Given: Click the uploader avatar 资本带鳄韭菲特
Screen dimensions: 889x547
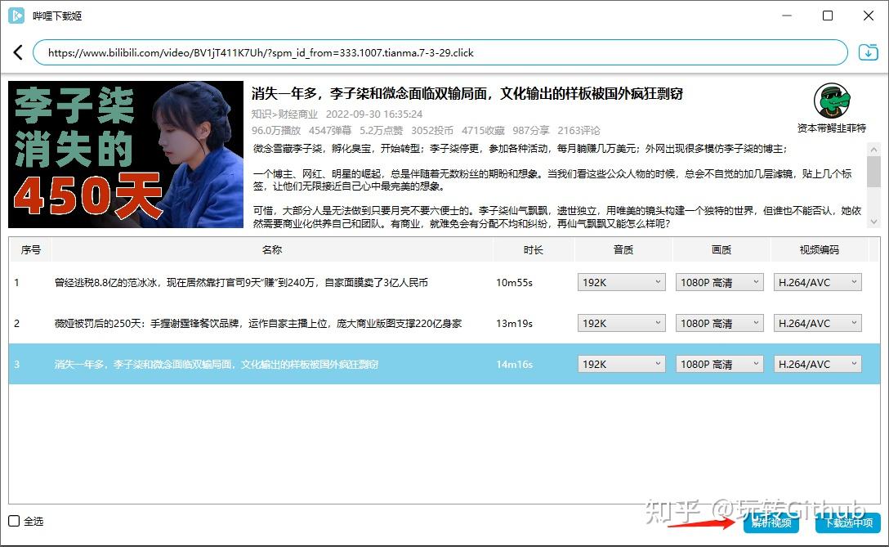Looking at the screenshot, I should [x=832, y=101].
